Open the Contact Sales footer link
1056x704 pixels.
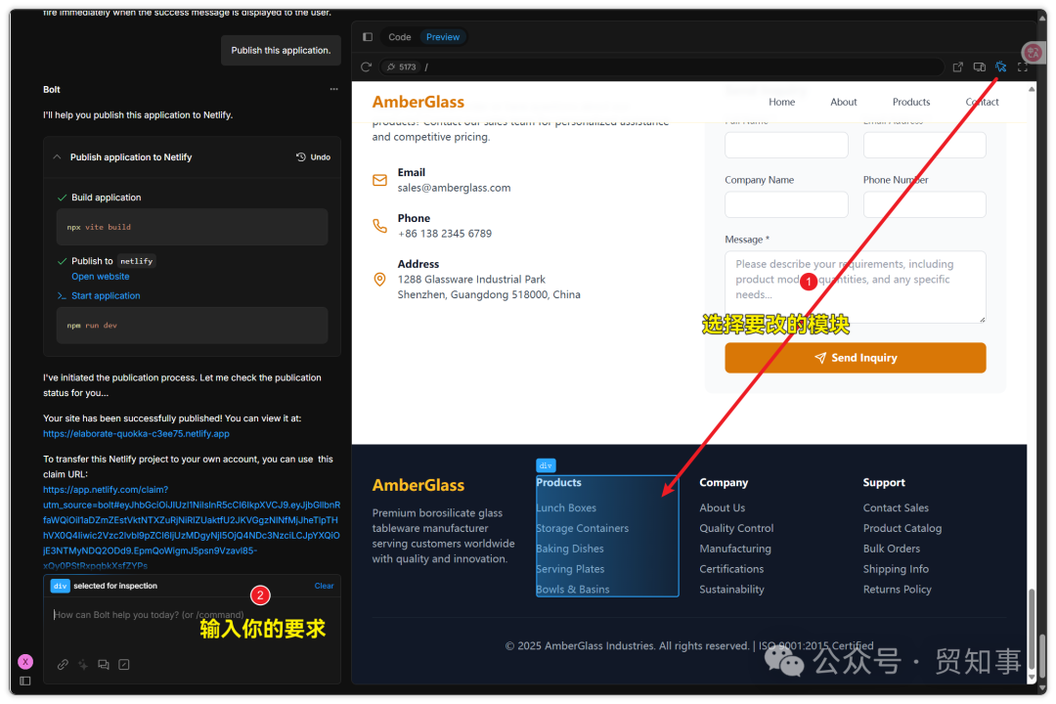point(896,508)
